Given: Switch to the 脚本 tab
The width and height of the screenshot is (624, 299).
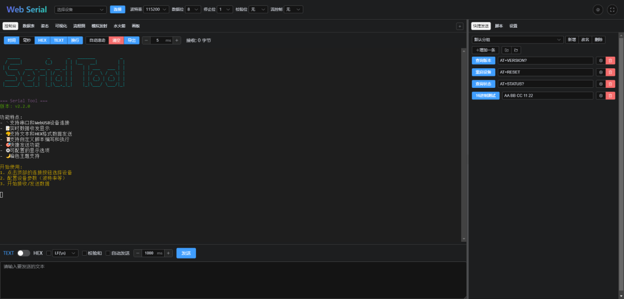Looking at the screenshot, I should (499, 26).
